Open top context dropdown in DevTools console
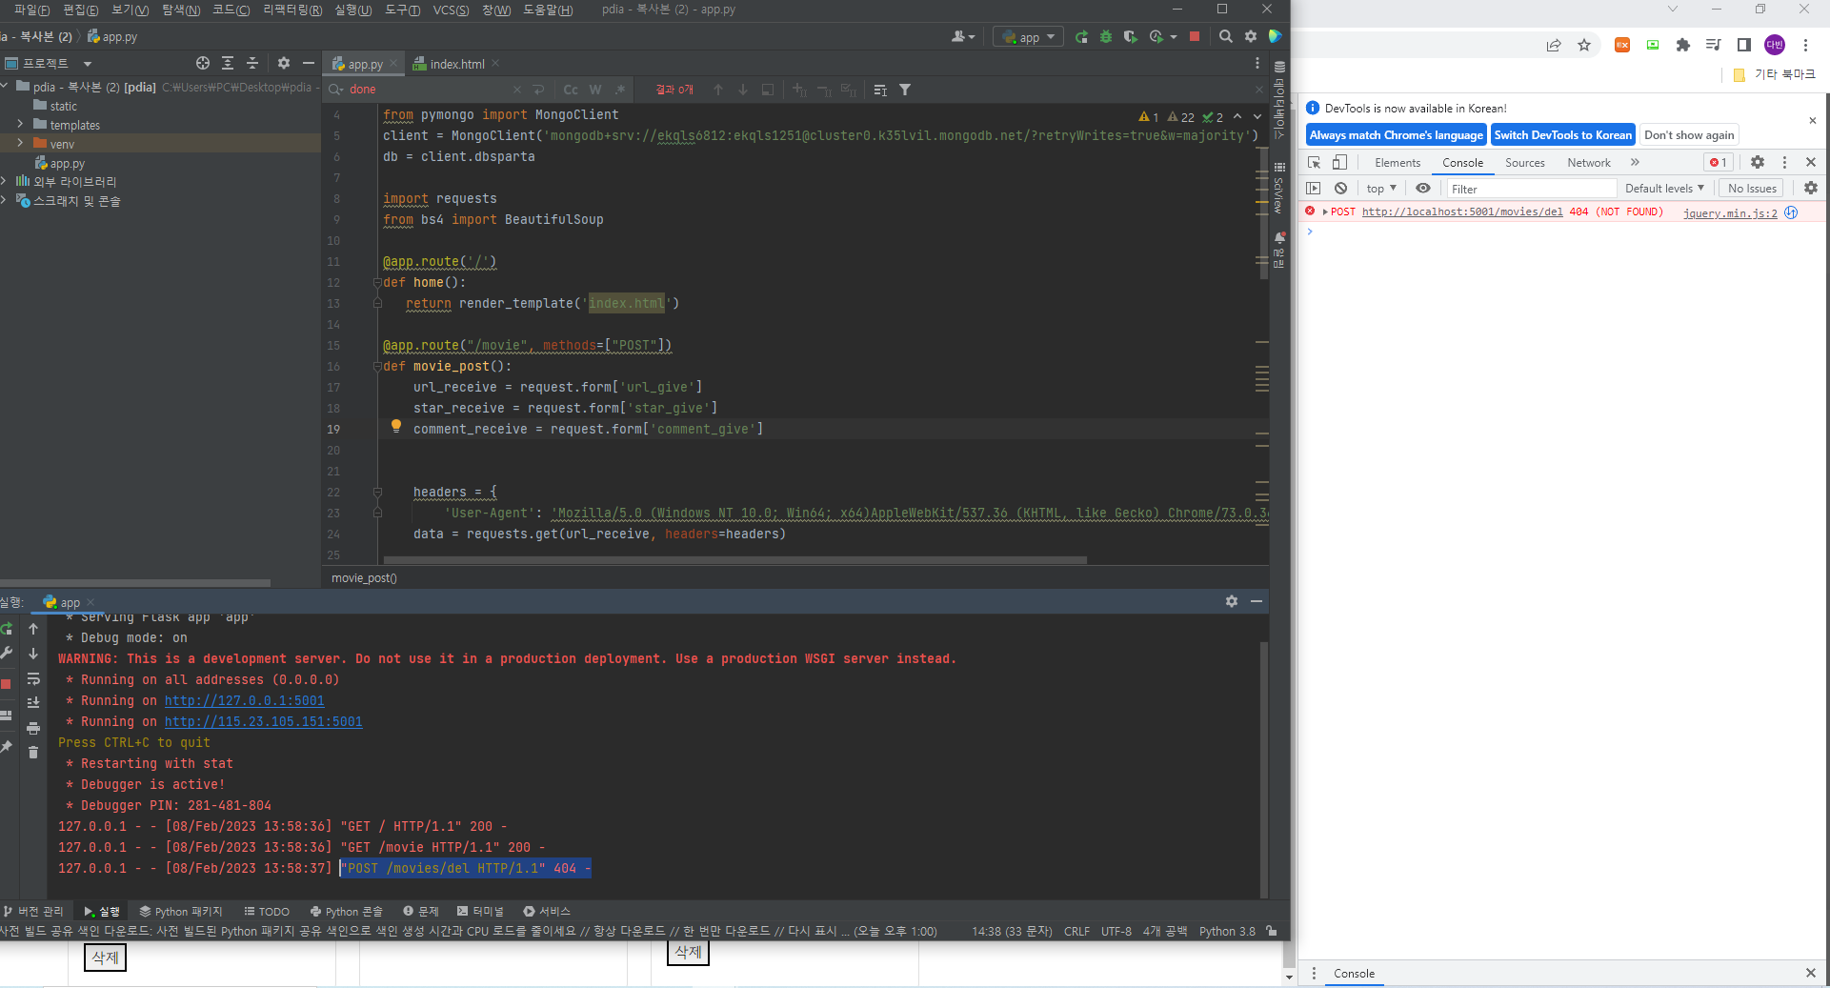Image resolution: width=1830 pixels, height=988 pixels. point(1381,189)
